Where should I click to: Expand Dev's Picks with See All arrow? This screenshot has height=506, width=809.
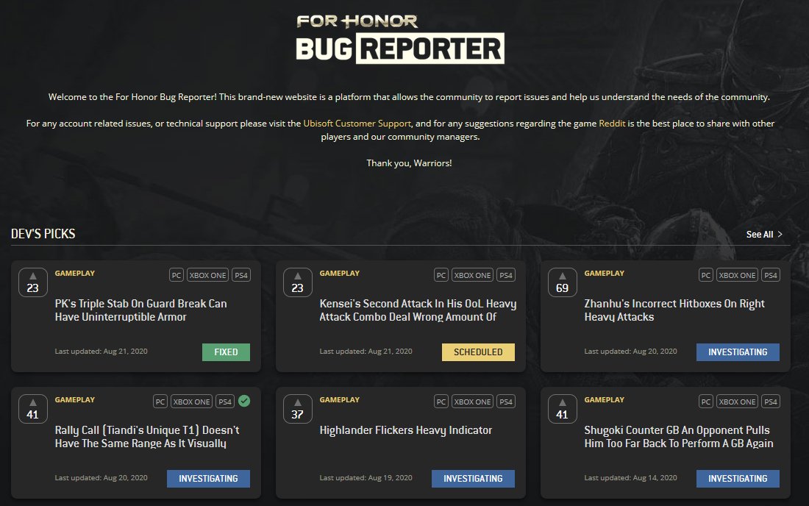(x=780, y=235)
